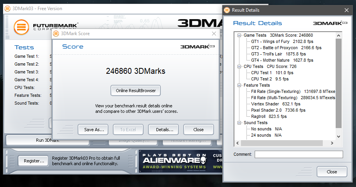Viewport: 356px width, 187px height.
Task: Click the Save As... button
Action: tap(93, 130)
